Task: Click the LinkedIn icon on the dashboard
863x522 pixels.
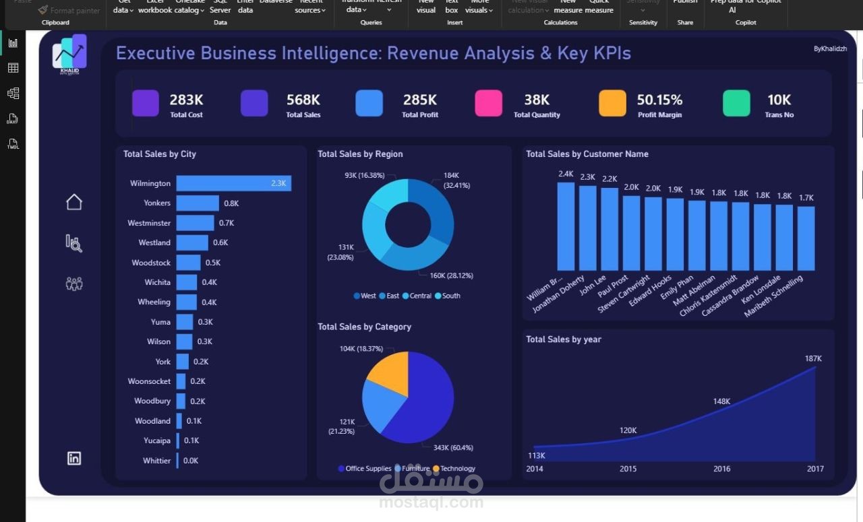Action: [74, 458]
